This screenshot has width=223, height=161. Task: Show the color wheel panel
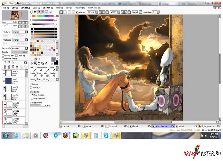(32, 12)
